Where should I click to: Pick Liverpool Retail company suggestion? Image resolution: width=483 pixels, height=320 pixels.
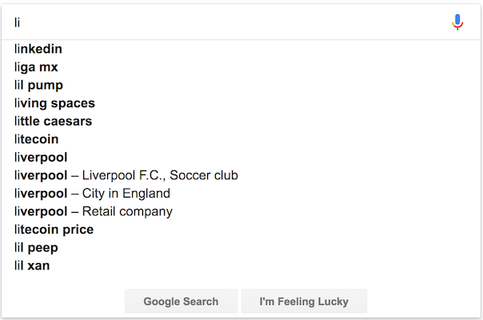[93, 211]
